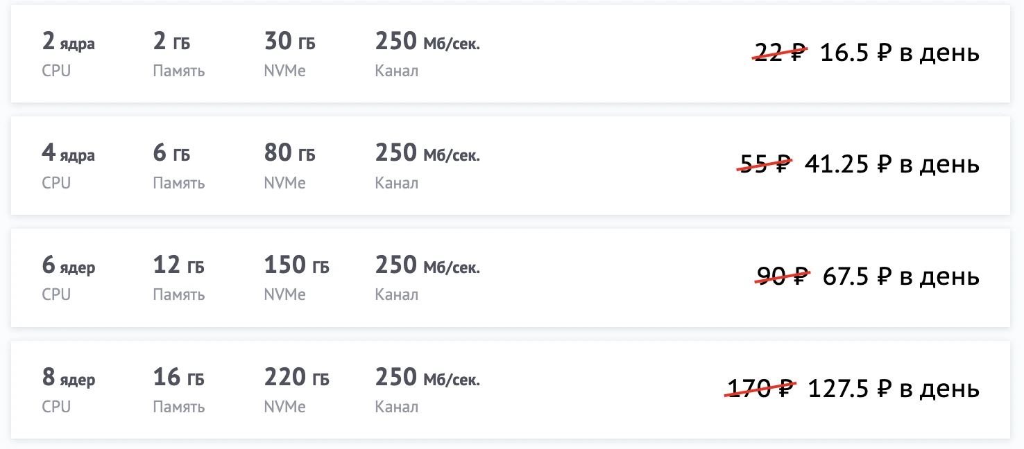Click the 67.5 ₽ в день price
The width and height of the screenshot is (1024, 449).
(901, 276)
